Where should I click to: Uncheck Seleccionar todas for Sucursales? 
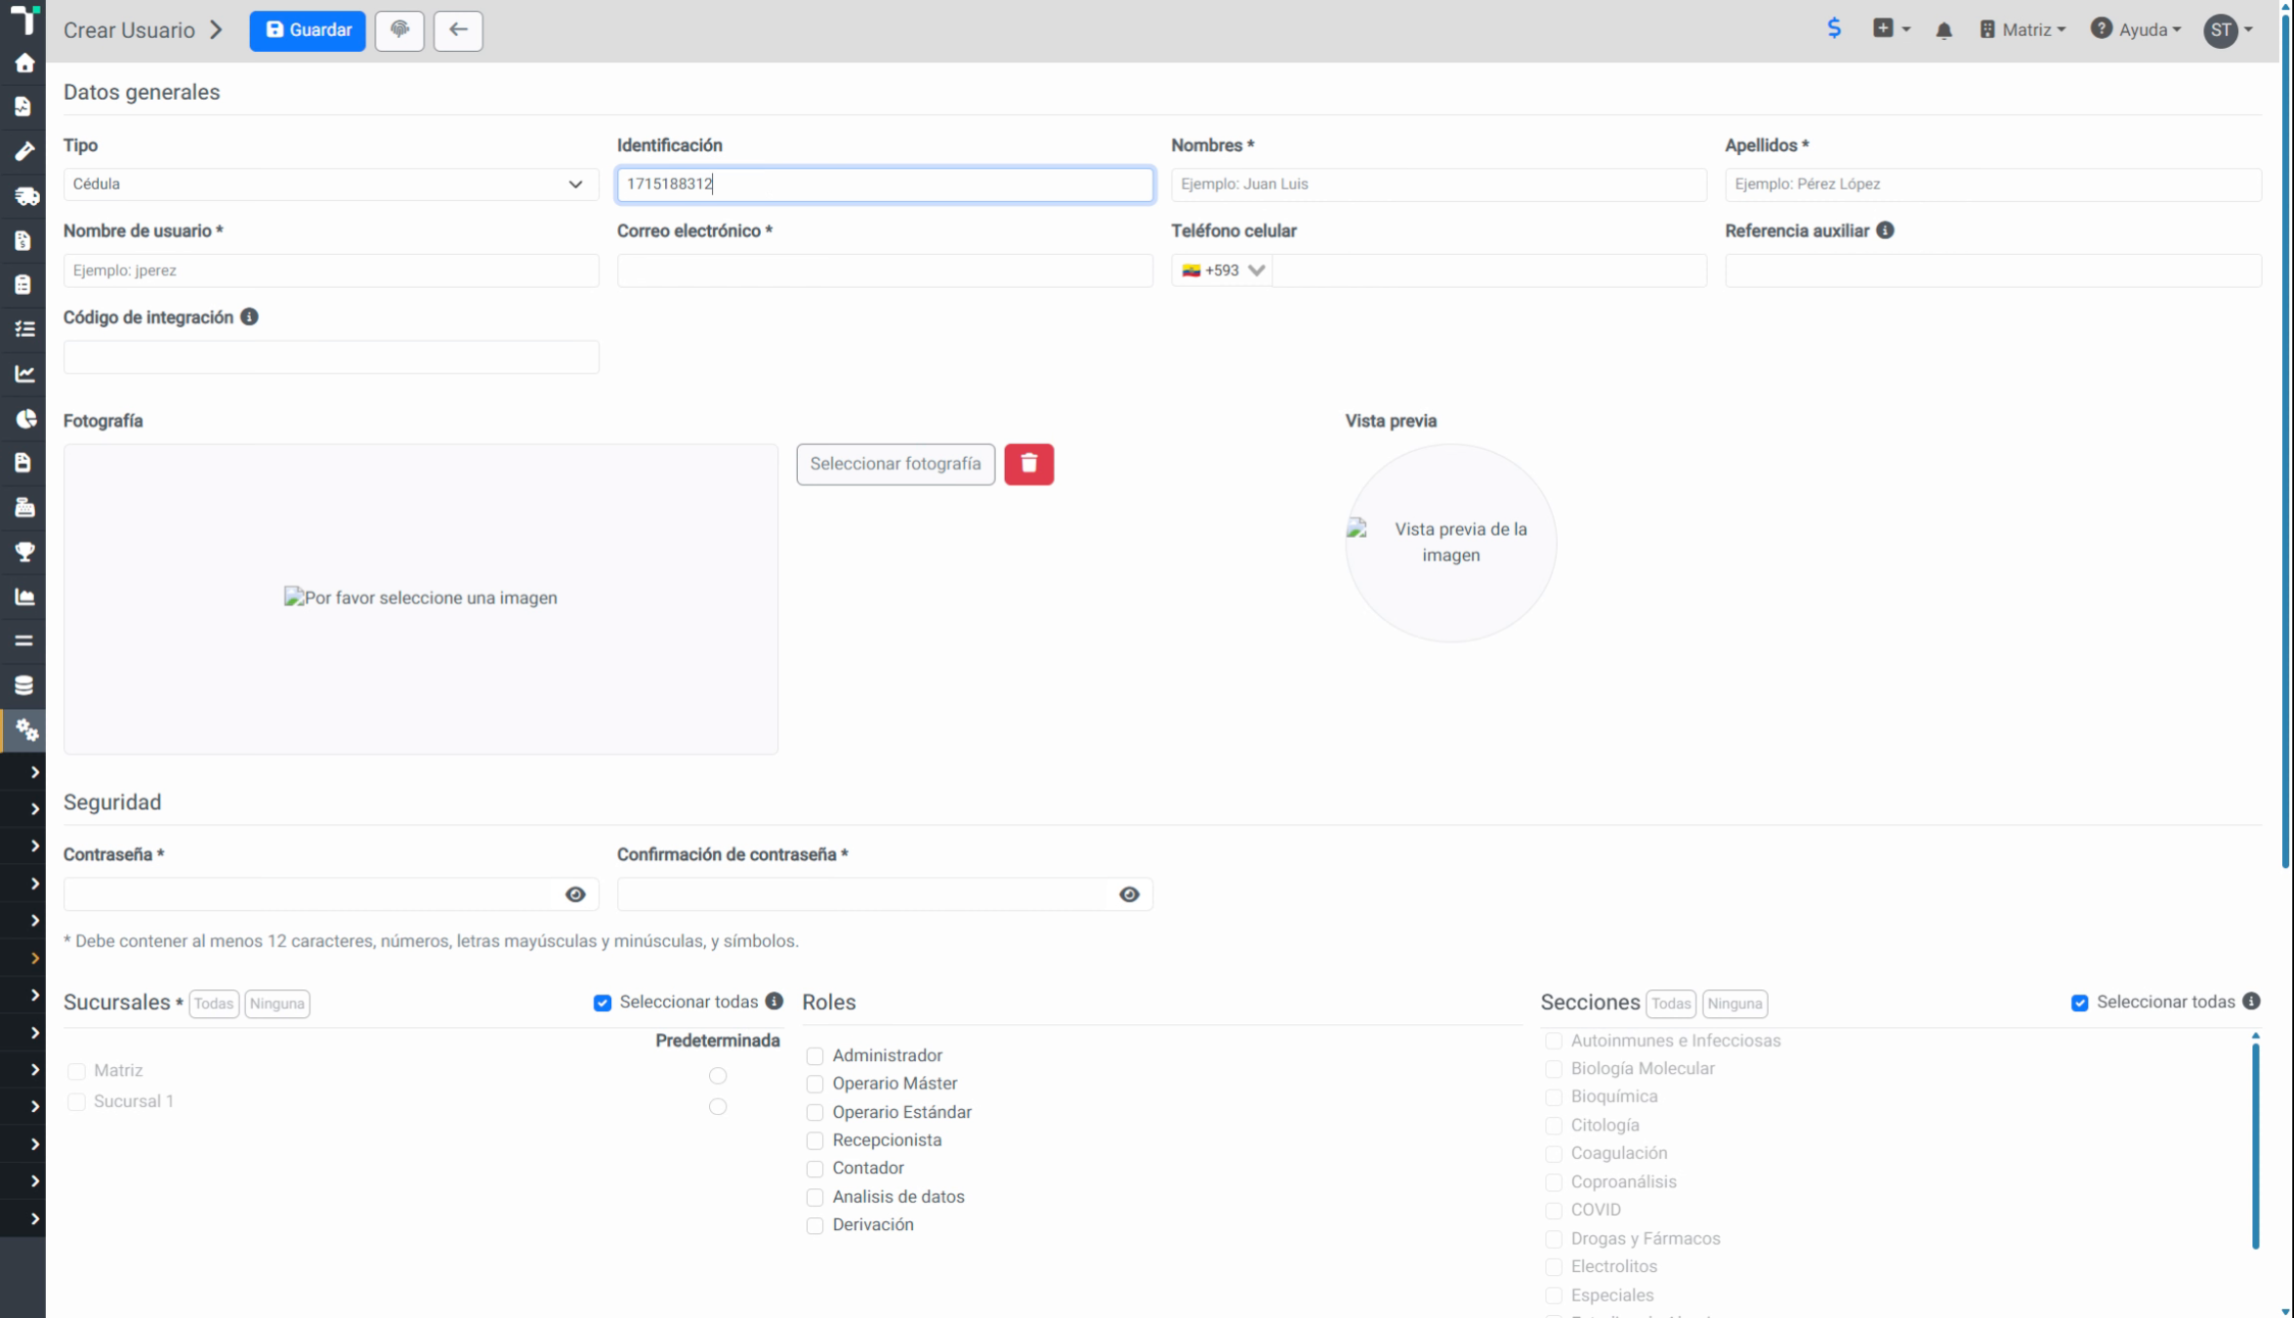(x=603, y=1003)
